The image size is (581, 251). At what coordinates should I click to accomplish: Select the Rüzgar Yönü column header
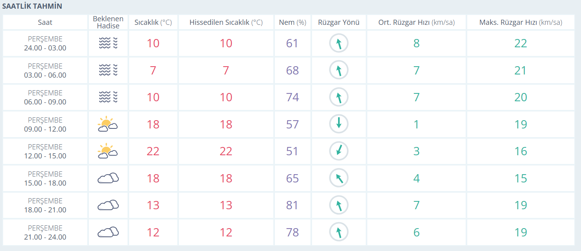[x=338, y=22]
